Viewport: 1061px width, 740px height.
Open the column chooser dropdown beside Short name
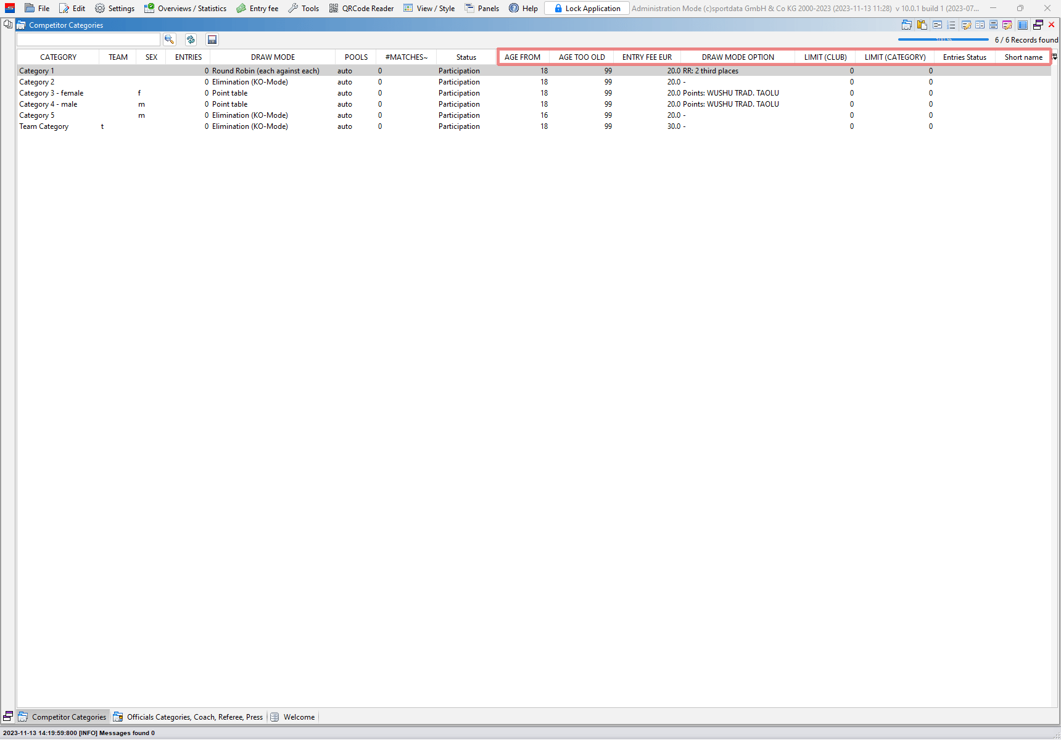coord(1055,57)
